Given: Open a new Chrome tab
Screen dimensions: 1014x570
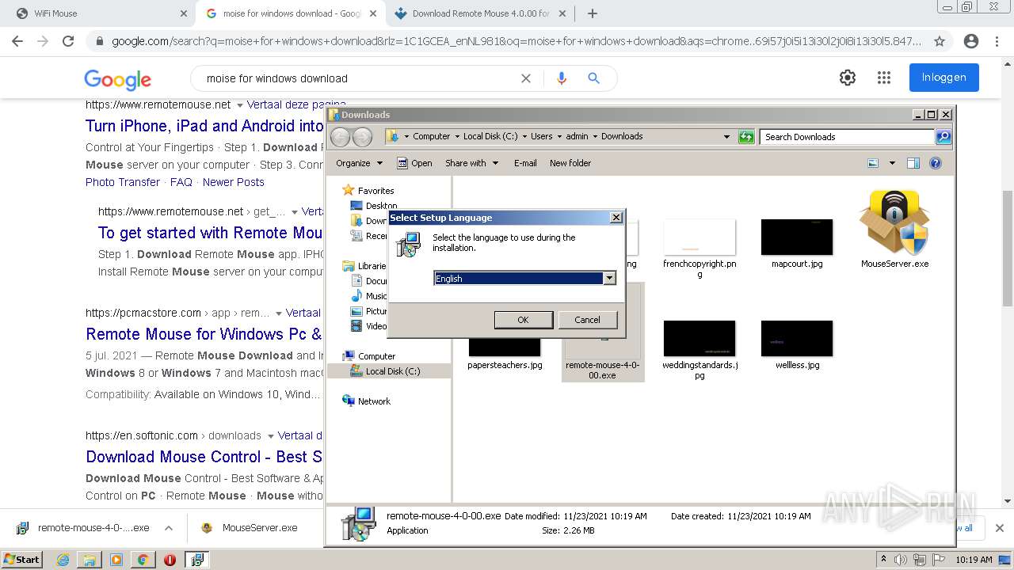Looking at the screenshot, I should click(593, 13).
